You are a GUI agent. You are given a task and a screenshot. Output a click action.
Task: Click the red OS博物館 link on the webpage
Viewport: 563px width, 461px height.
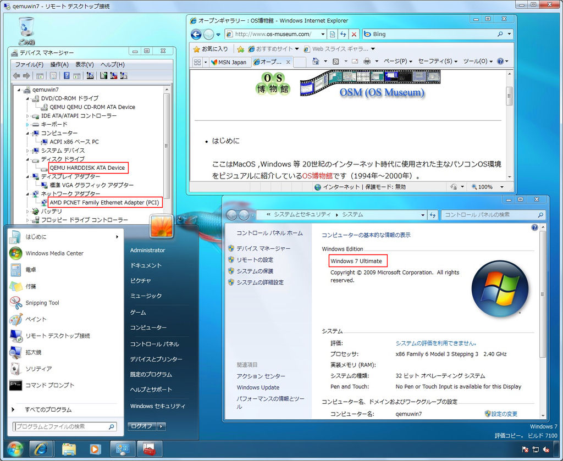pyautogui.click(x=317, y=176)
